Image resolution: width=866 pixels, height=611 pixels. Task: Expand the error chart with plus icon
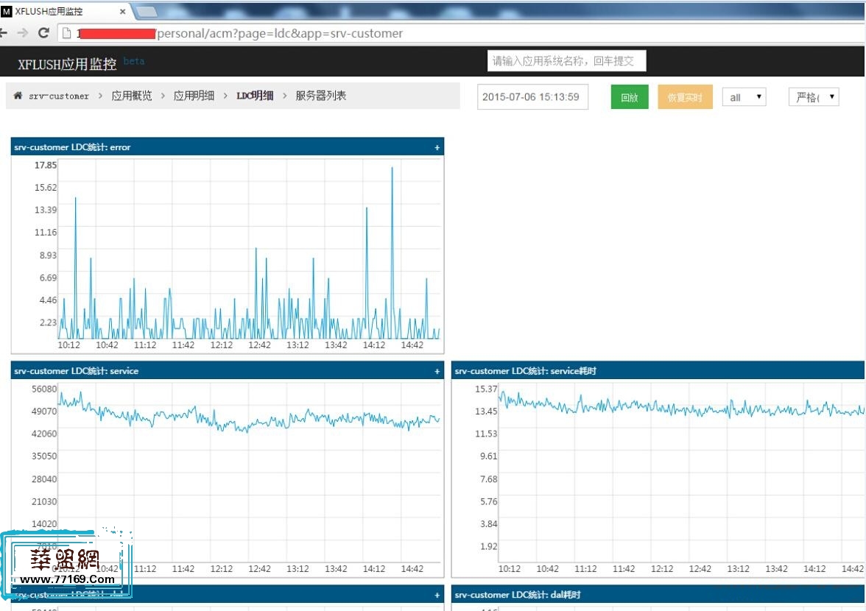437,147
